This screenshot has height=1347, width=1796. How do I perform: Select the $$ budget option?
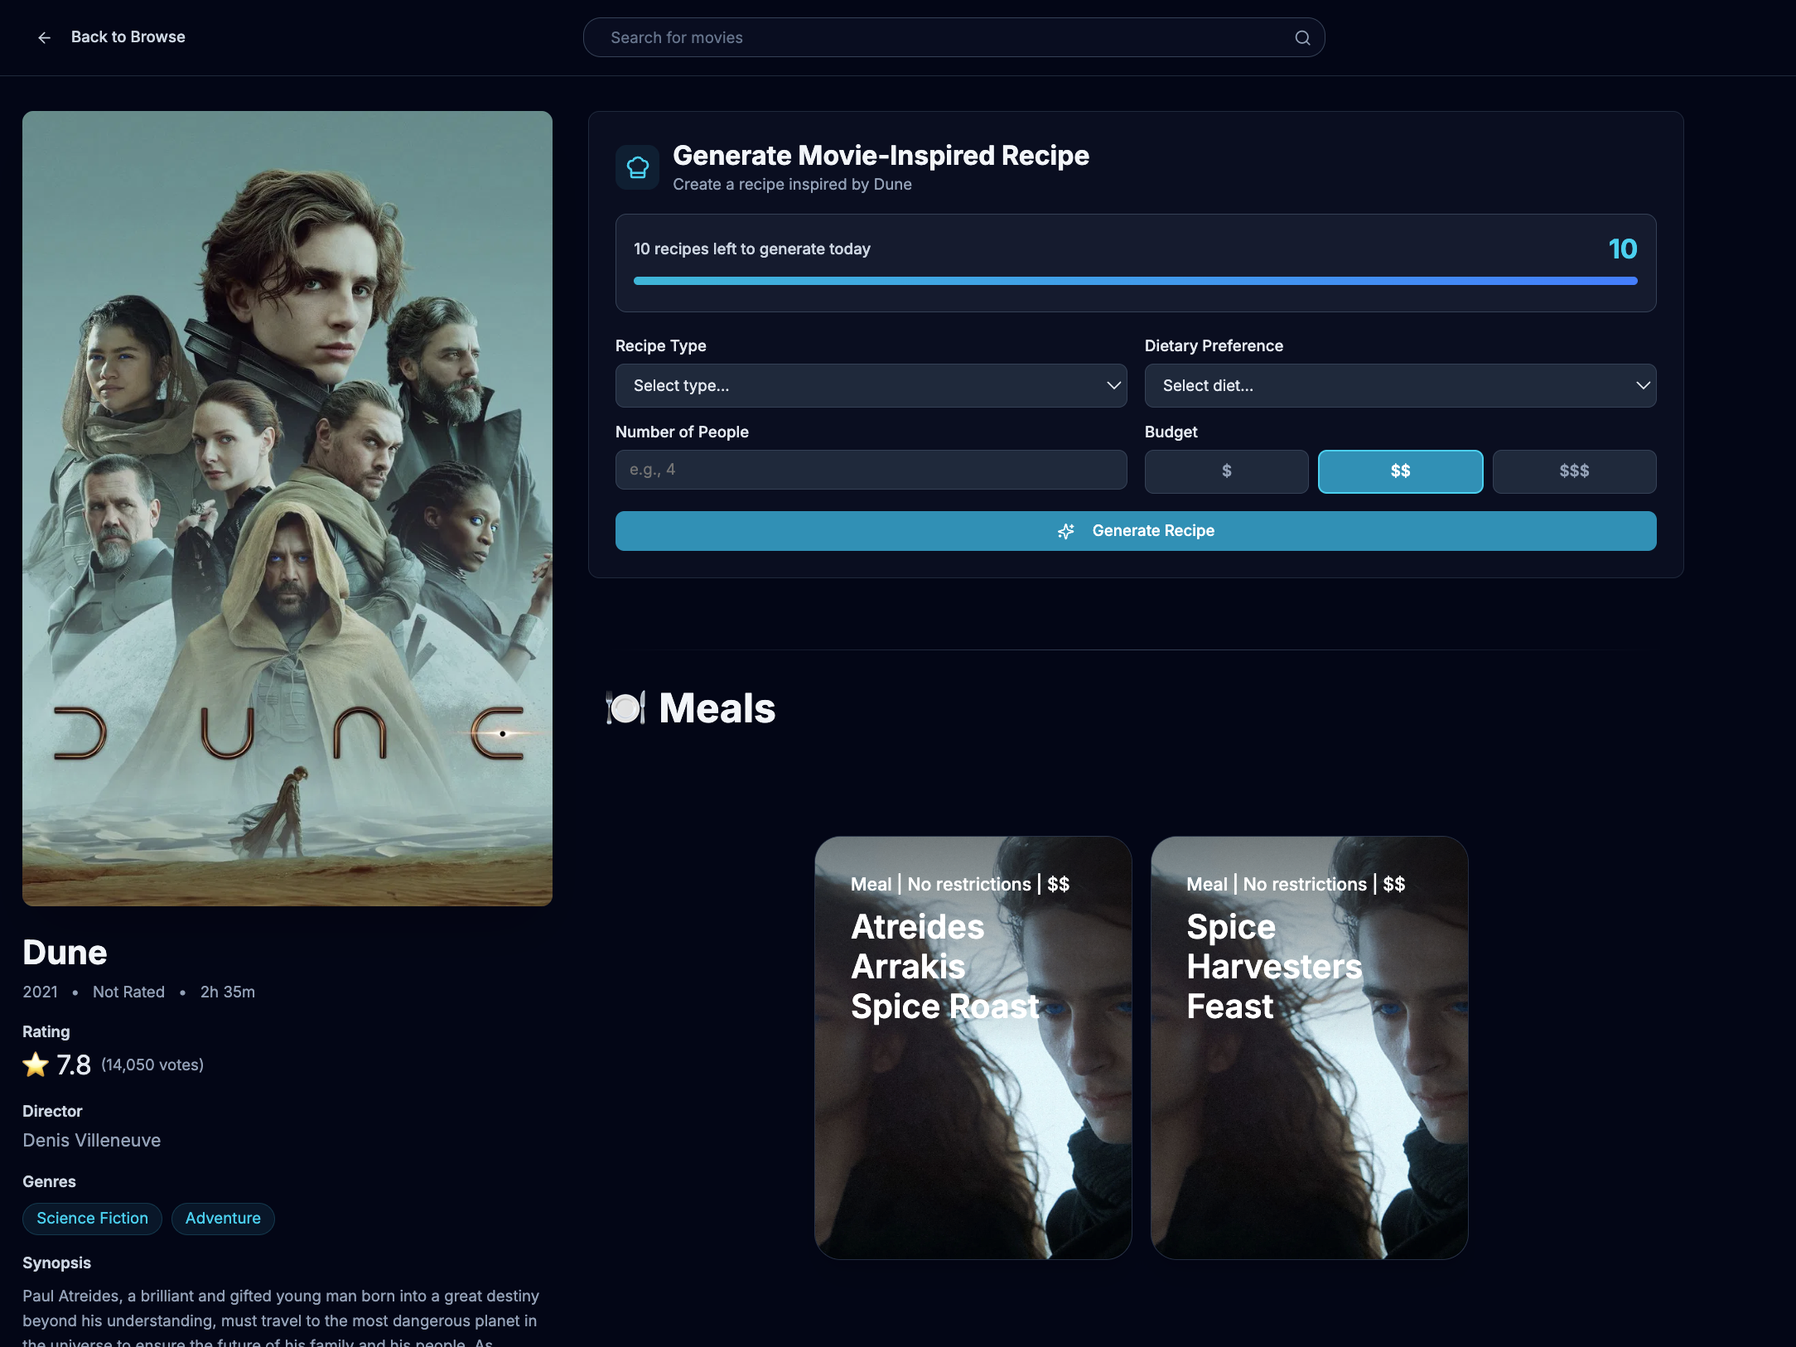pos(1400,471)
